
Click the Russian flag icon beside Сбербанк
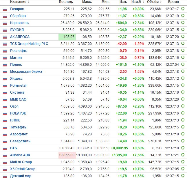(x=5, y=16)
